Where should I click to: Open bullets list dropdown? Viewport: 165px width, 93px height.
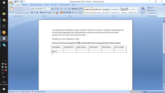click(63, 9)
